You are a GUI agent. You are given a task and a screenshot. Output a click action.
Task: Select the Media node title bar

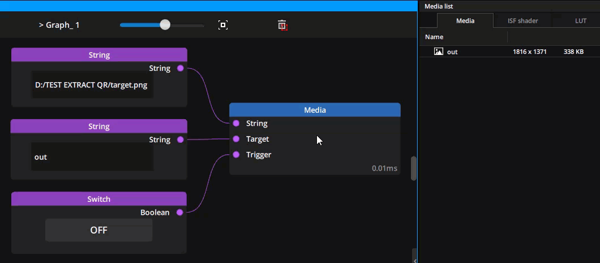point(315,110)
